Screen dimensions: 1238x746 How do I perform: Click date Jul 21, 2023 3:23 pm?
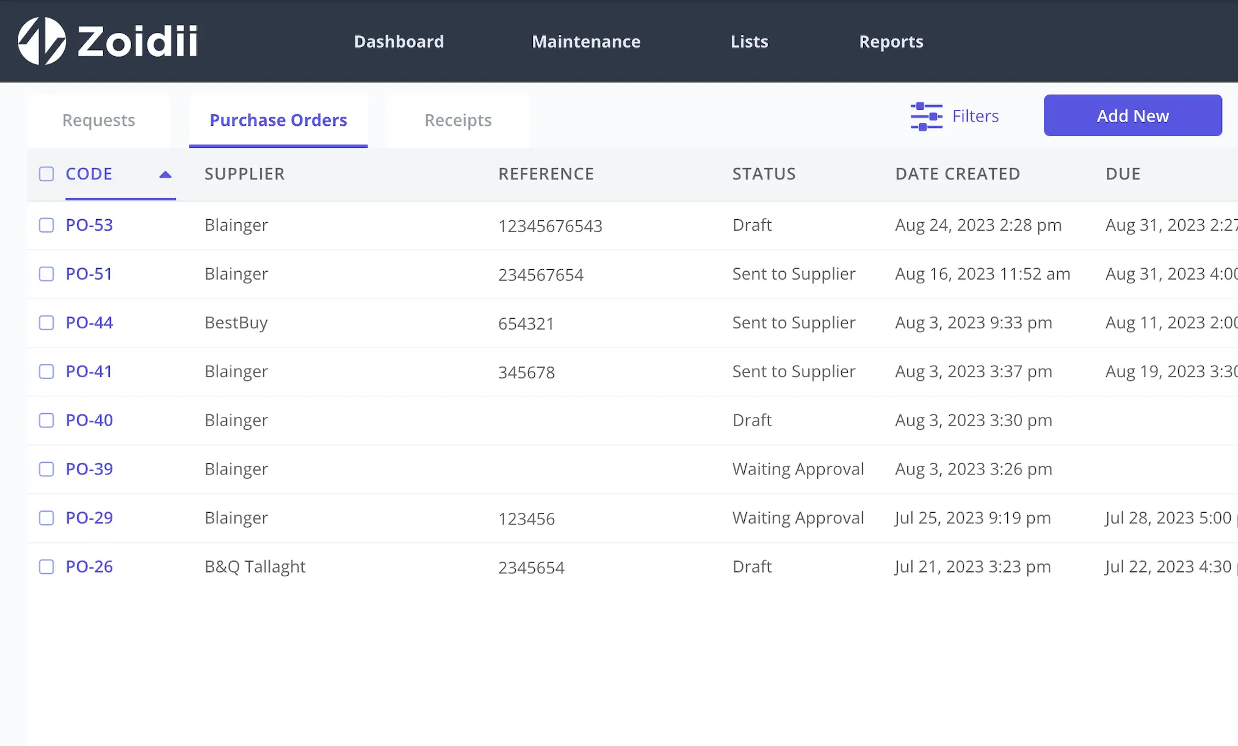tap(973, 567)
